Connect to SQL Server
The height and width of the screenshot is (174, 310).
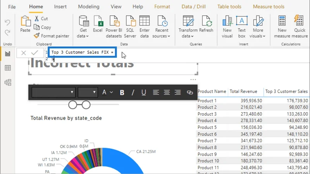130,27
